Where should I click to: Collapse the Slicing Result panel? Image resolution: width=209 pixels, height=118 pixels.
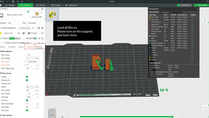pos(198,9)
